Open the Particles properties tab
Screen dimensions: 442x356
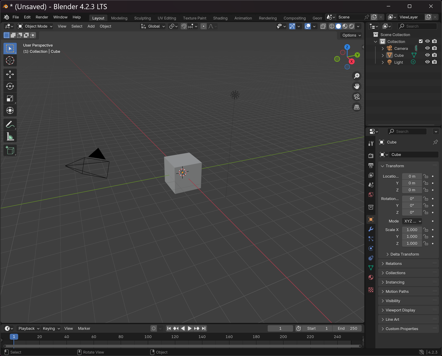point(371,239)
